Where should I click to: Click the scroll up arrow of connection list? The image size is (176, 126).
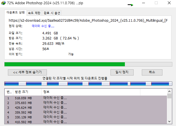coord(170,91)
